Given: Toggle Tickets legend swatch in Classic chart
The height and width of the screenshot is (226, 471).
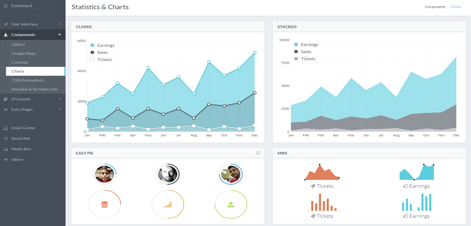Looking at the screenshot, I should click(92, 59).
